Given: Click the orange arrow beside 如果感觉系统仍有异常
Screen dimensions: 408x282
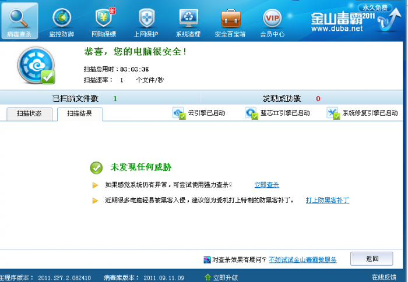Looking at the screenshot, I should [x=95, y=185].
